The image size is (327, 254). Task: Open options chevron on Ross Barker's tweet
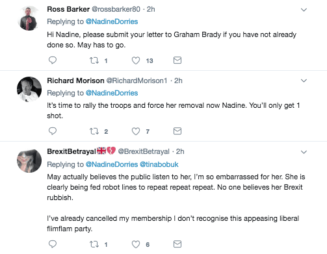tap(304, 10)
